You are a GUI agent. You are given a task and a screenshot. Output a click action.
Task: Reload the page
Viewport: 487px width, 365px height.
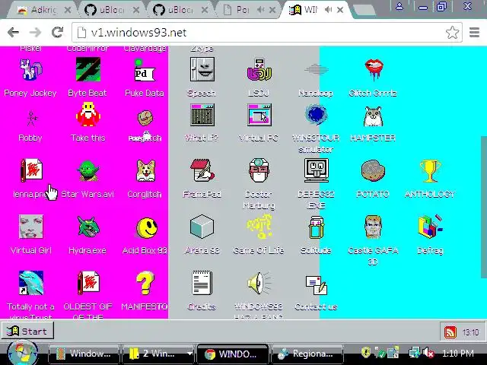click(58, 32)
